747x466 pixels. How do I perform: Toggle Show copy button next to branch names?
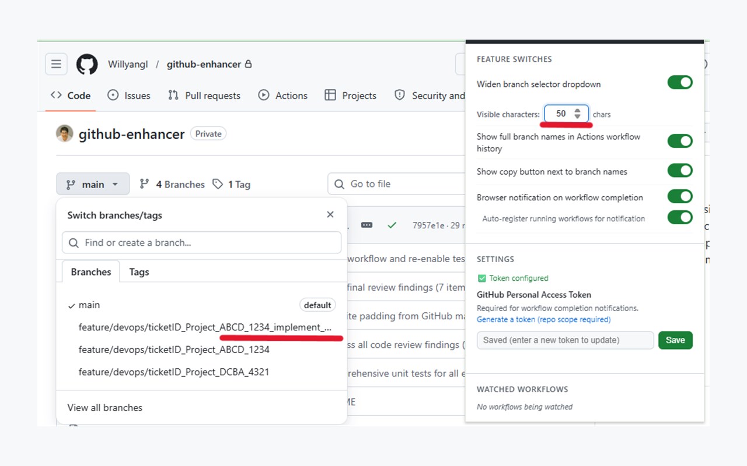point(680,171)
